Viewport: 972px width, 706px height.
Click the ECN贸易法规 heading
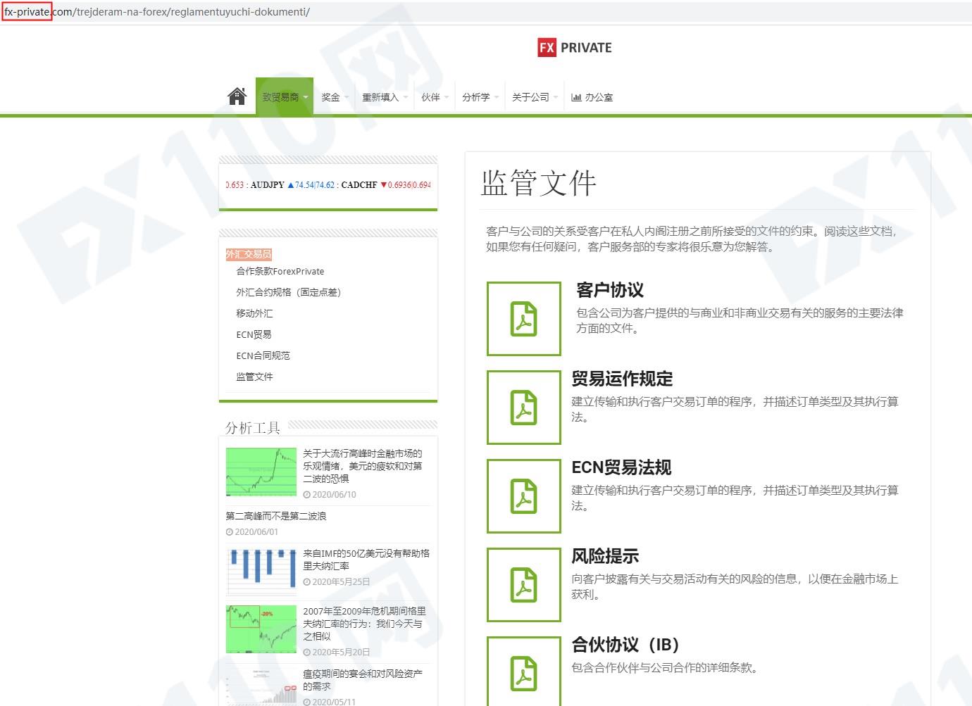click(x=621, y=467)
